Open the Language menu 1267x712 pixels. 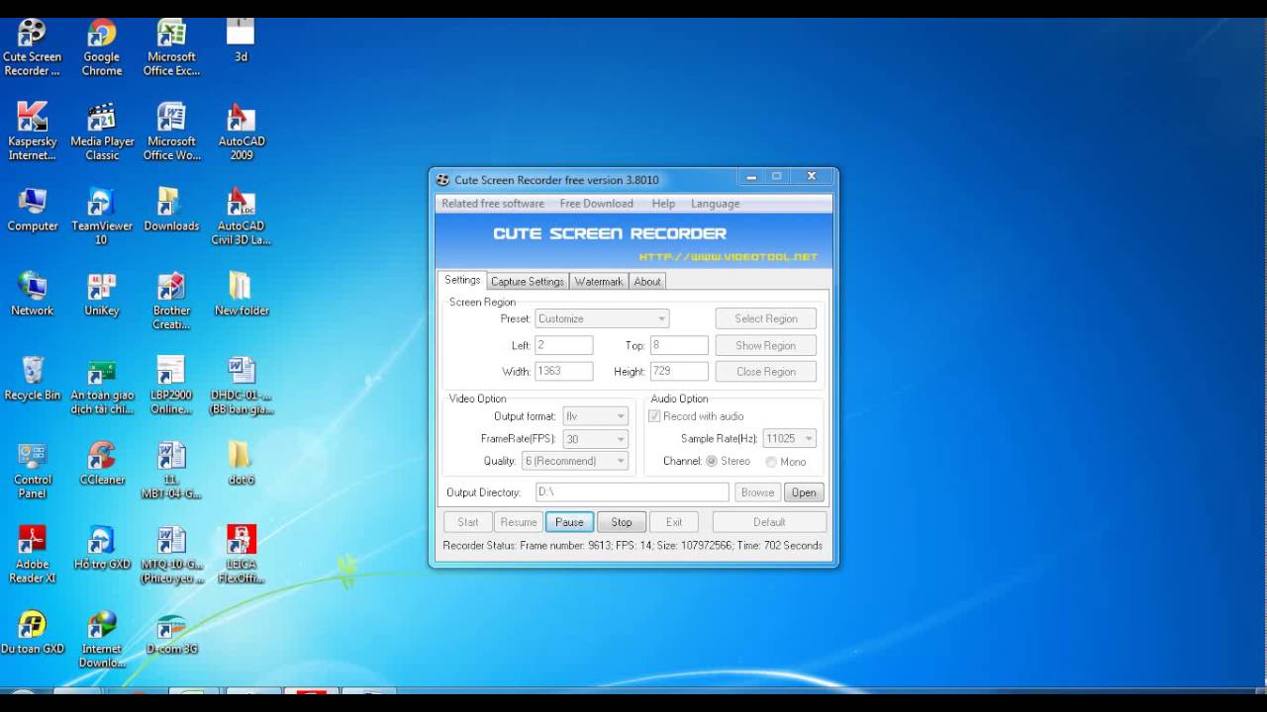(715, 204)
